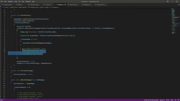
Task: Click the C# language mode status
Action: tap(175, 100)
